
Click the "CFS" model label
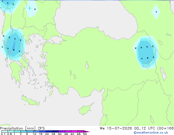click(x=41, y=128)
